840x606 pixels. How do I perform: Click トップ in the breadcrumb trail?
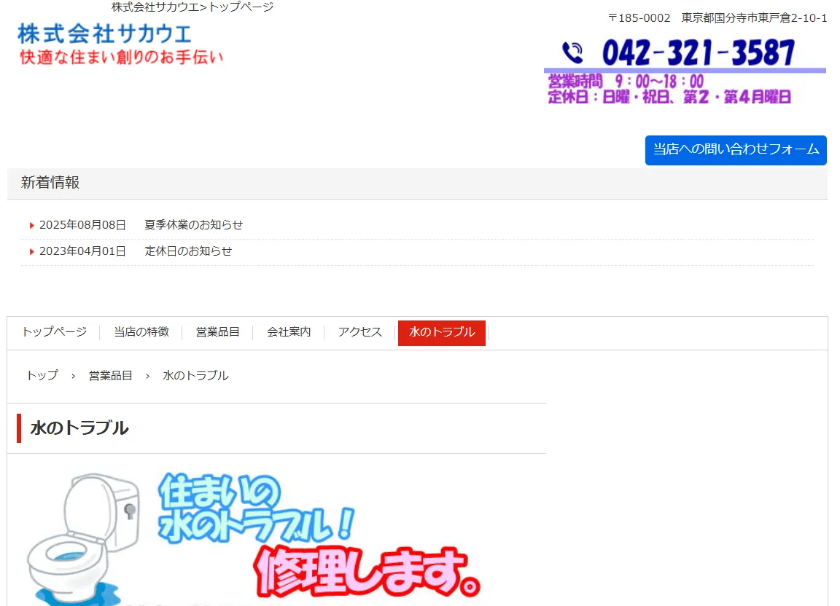pyautogui.click(x=42, y=376)
